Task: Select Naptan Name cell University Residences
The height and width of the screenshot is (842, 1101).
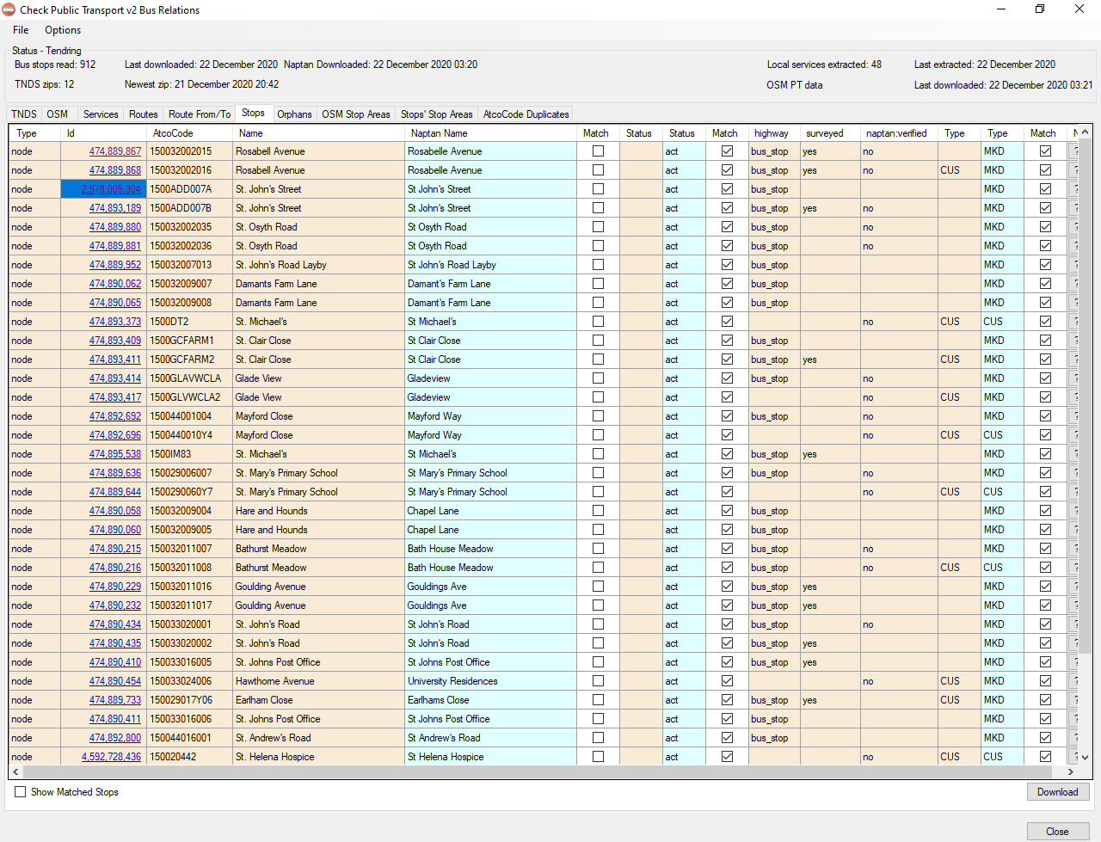Action: point(490,681)
